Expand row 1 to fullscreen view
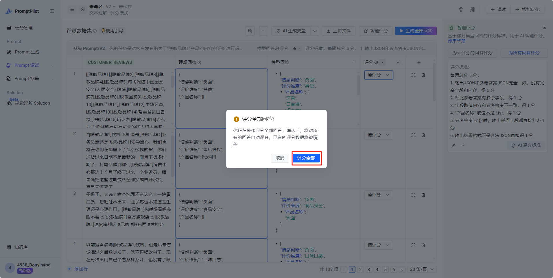553x278 pixels. pos(413,75)
